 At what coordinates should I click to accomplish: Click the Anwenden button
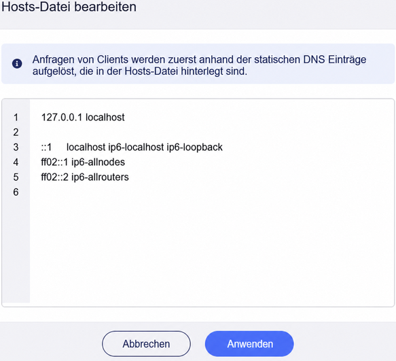click(249, 344)
